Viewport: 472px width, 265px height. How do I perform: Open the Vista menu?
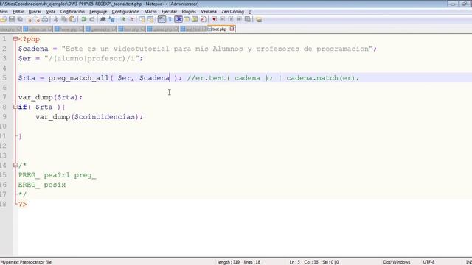51,12
